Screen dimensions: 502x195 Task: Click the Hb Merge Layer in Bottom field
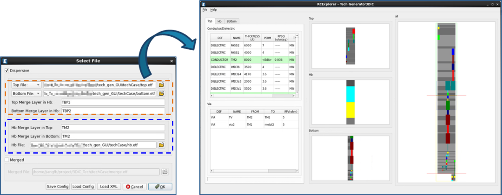coord(113,136)
